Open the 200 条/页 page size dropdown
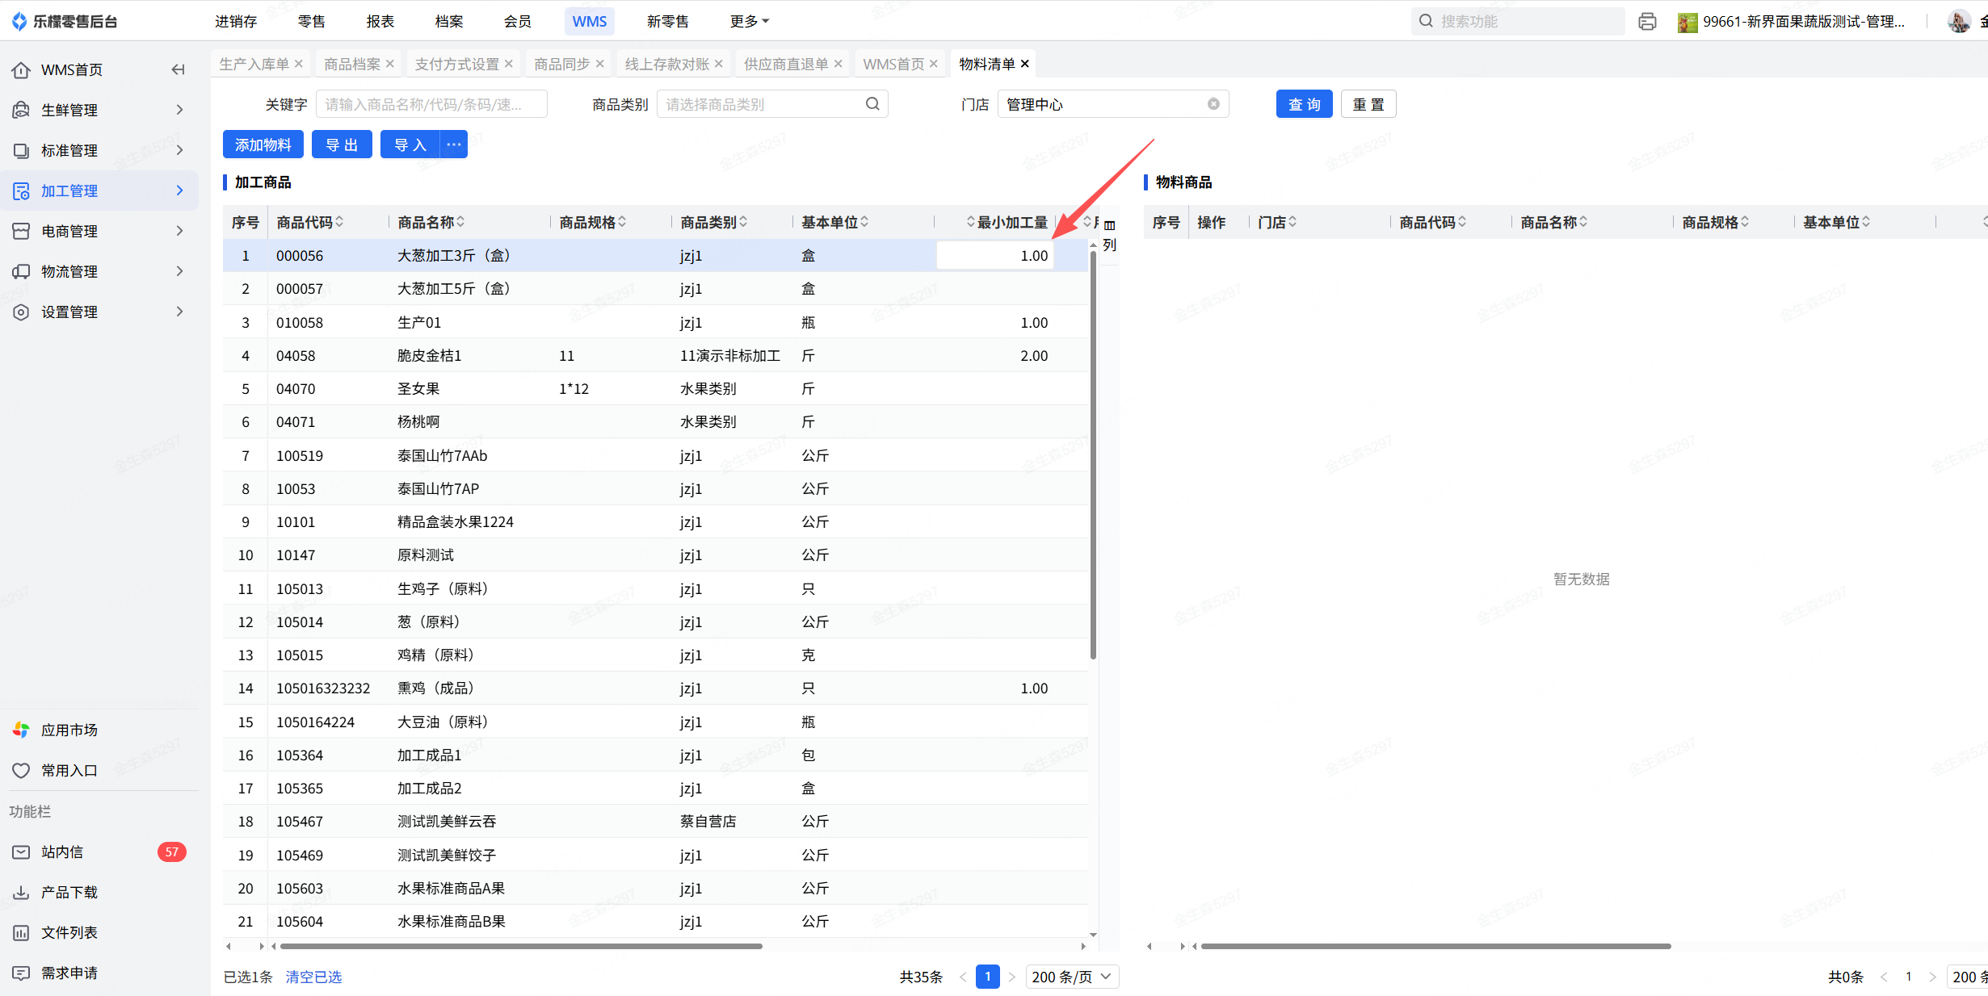1988x996 pixels. (1071, 977)
